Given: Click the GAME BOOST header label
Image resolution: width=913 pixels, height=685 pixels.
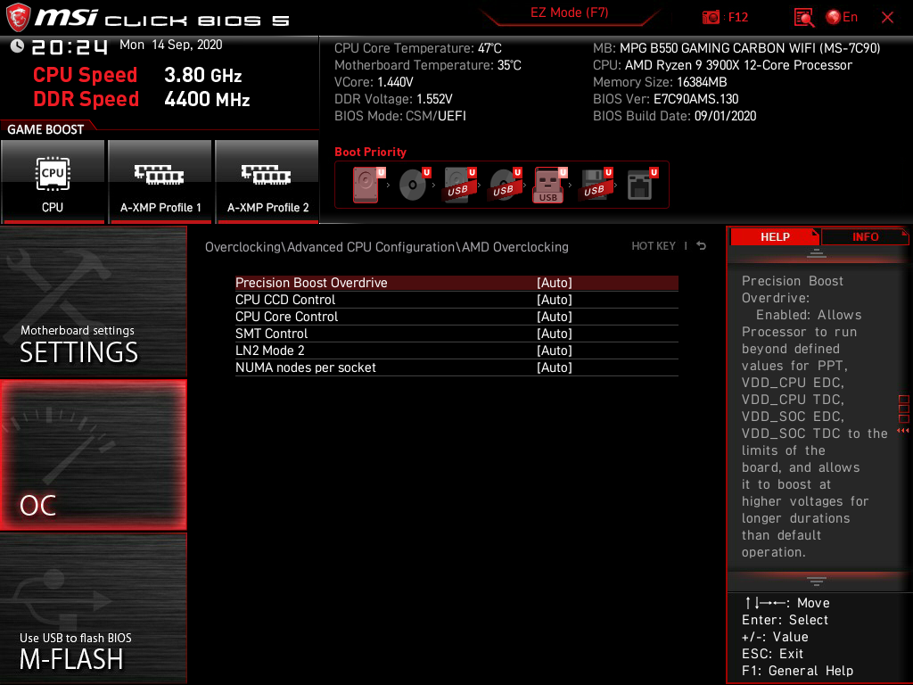Looking at the screenshot, I should pyautogui.click(x=45, y=129).
